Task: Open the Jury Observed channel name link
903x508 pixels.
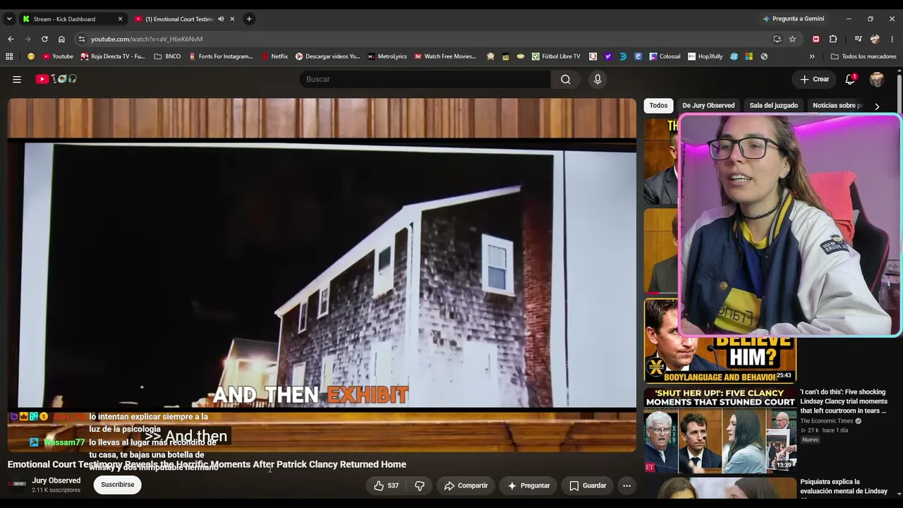Action: pos(56,480)
